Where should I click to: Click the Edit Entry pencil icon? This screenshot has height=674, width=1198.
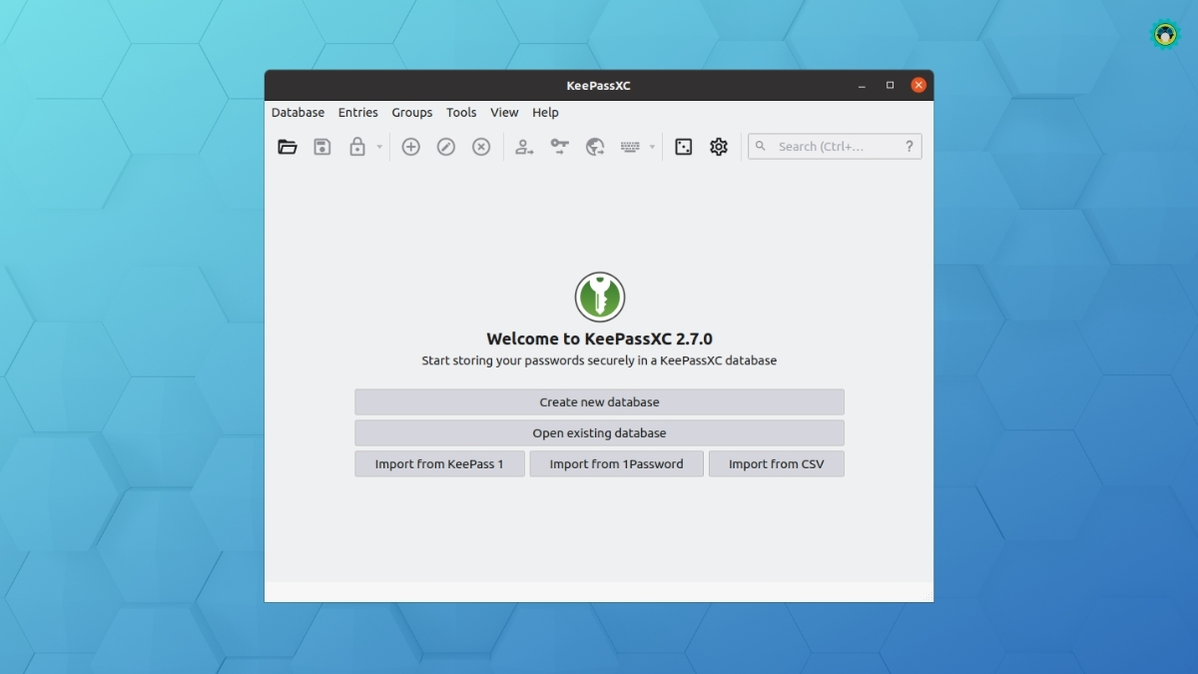(x=446, y=147)
